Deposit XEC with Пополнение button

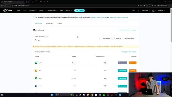[123, 86]
